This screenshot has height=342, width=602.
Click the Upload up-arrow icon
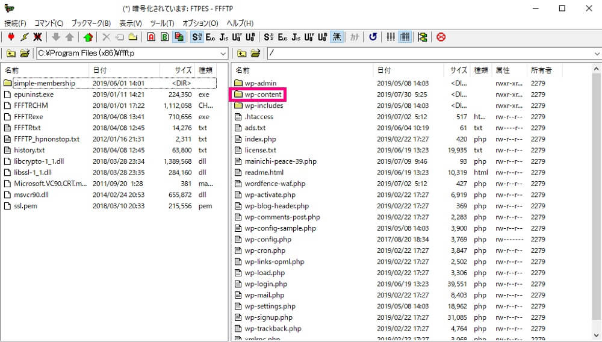point(69,37)
